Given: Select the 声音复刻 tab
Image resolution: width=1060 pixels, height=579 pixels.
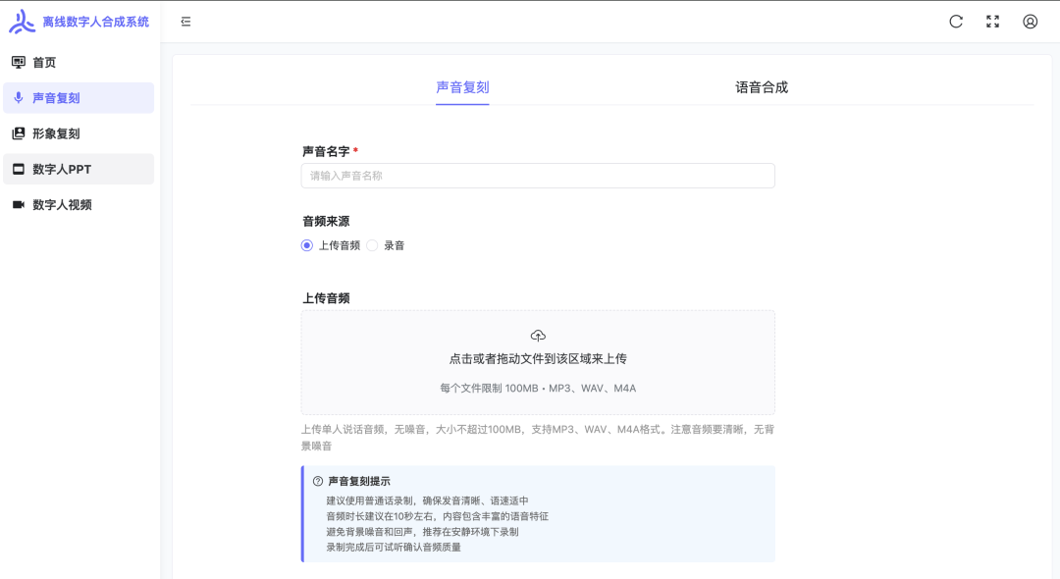Looking at the screenshot, I should (462, 87).
